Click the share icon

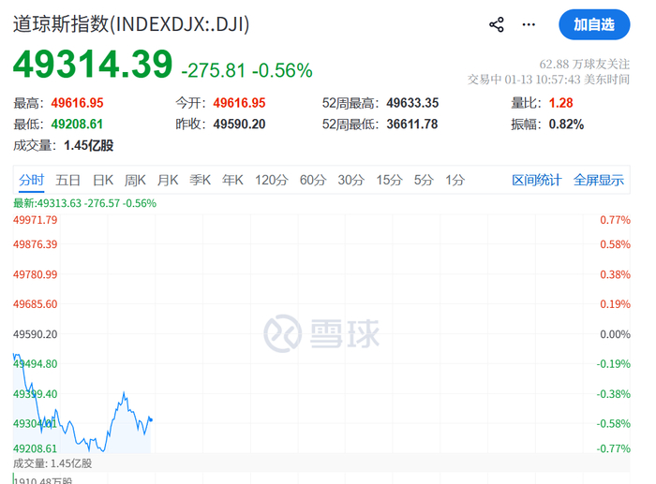496,24
